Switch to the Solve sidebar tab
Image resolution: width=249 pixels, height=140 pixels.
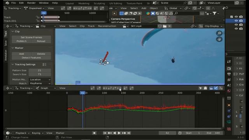click(x=6, y=43)
